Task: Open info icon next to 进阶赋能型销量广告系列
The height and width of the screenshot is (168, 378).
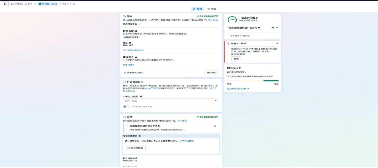Action: (259, 28)
